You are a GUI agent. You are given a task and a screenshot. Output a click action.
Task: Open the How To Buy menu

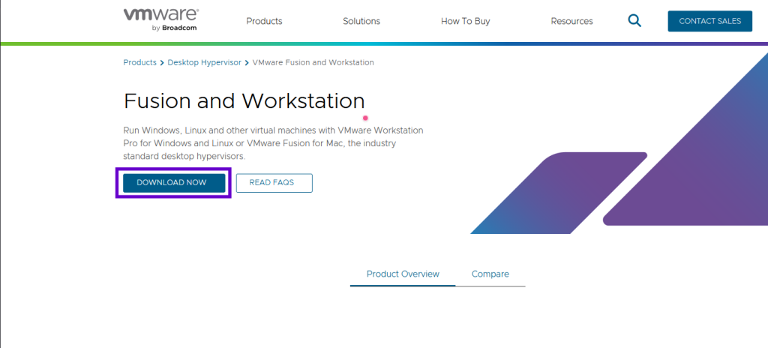(x=465, y=21)
